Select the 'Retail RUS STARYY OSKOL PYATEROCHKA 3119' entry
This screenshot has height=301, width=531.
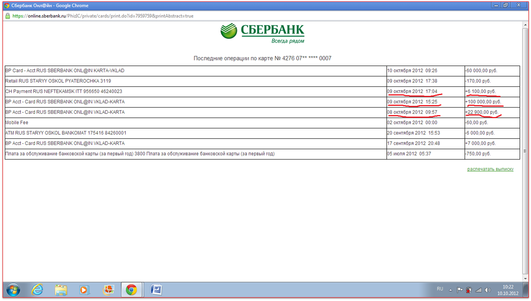[58, 81]
